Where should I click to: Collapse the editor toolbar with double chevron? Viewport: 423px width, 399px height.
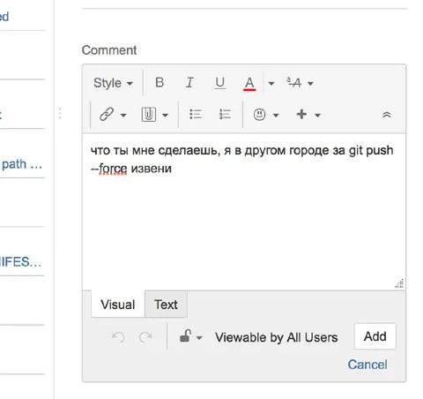coord(387,115)
